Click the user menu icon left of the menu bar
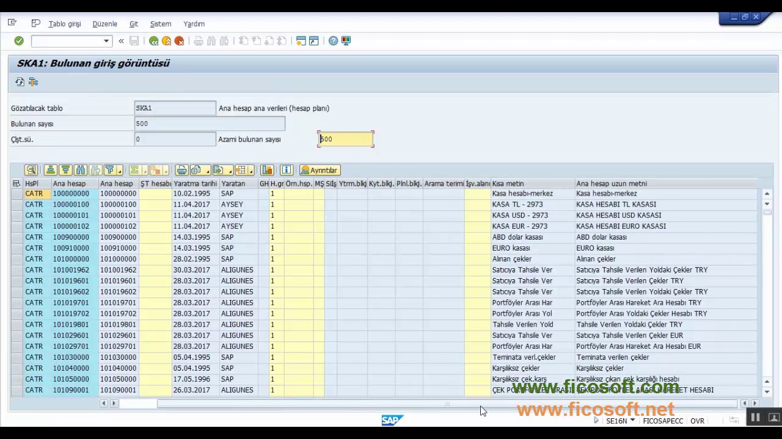 12,23
